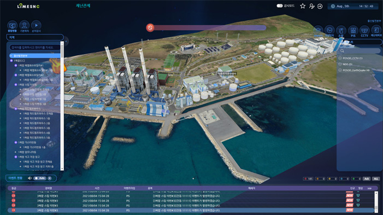Image resolution: width=383 pixels, height=215 pixels.
Task: Open dropdown arrow next to Auto toggle
Action: (x=50, y=178)
